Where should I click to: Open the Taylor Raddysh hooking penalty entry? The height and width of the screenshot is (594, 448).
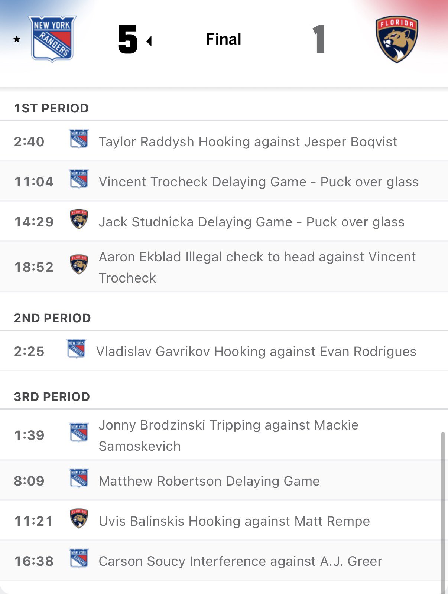[x=248, y=142]
